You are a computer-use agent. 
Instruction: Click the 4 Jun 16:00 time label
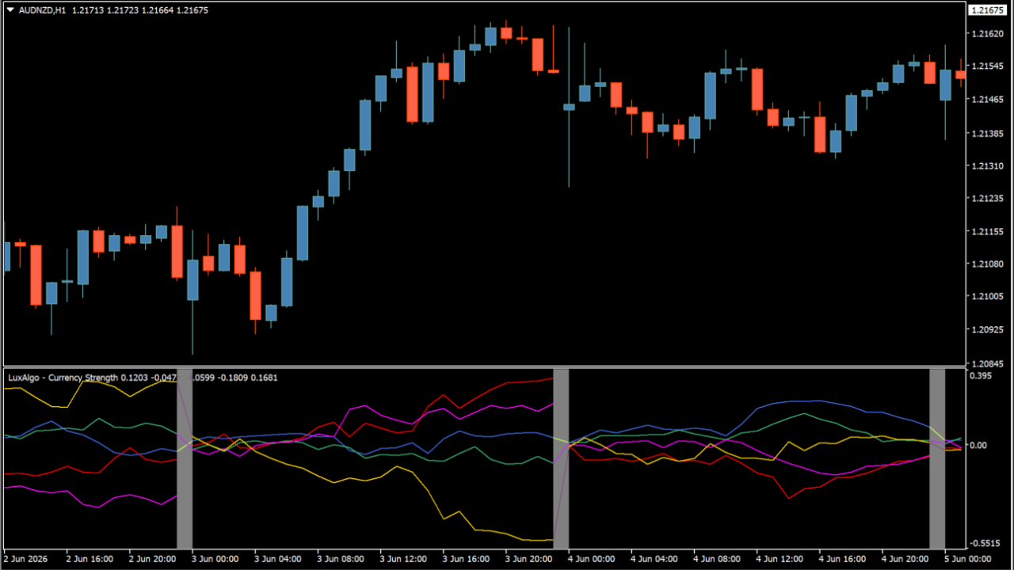[843, 559]
